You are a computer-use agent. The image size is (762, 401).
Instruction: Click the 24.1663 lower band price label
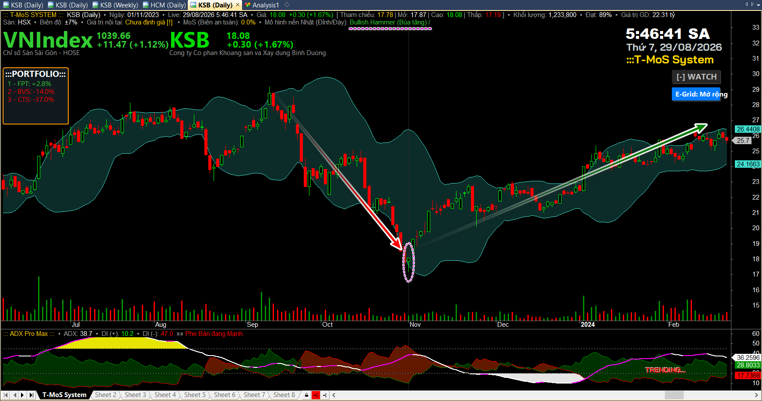point(748,164)
